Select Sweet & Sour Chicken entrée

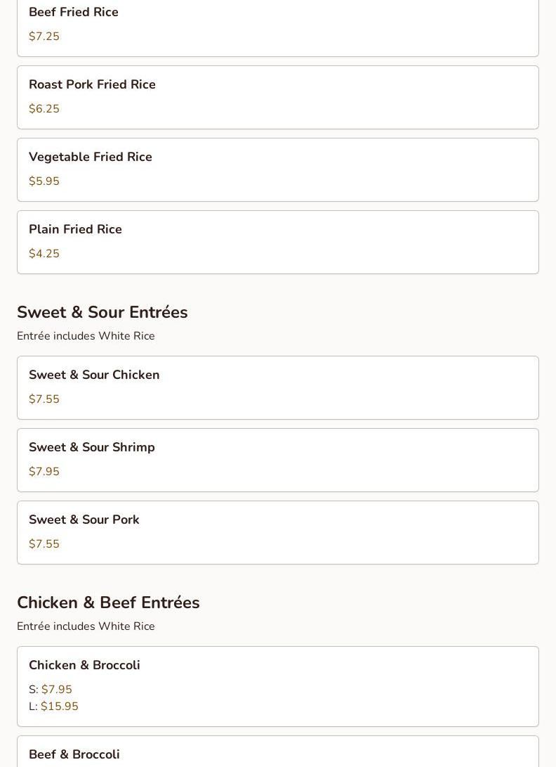(x=277, y=387)
